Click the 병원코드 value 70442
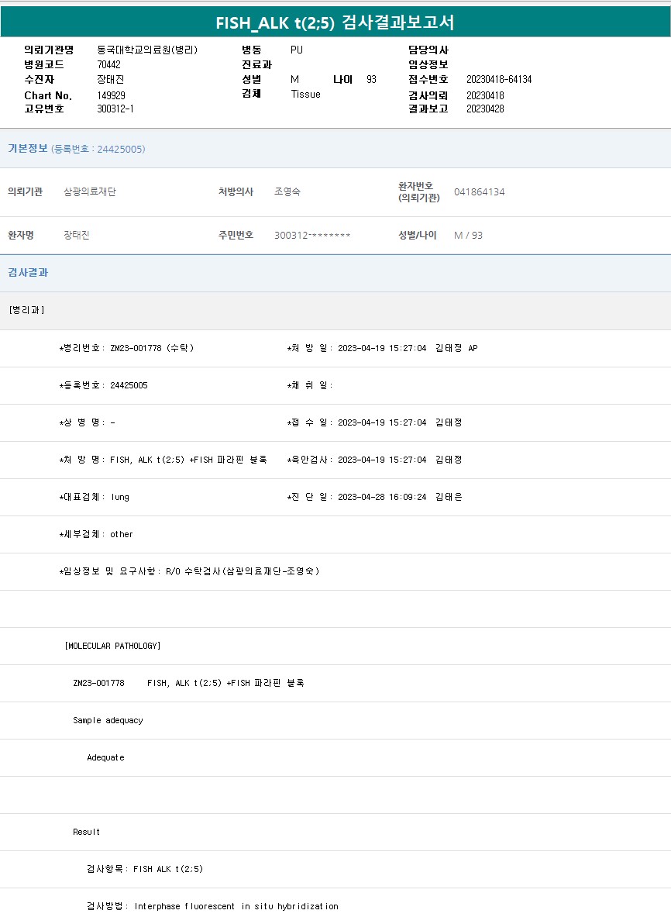Screen dimensions: 671x924 [108, 65]
